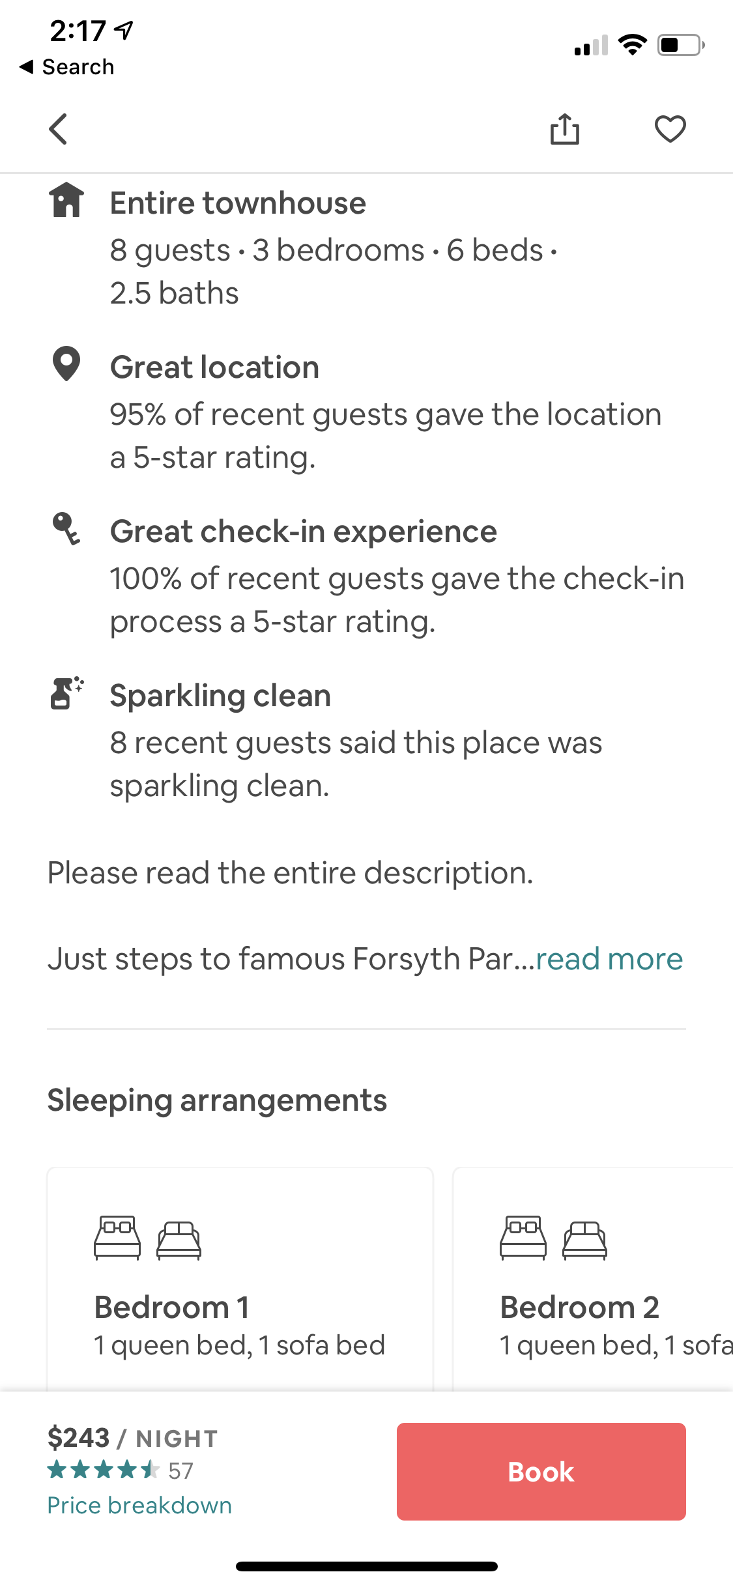
Task: Tap the 2:17 clock in the status bar
Action: pos(78,29)
